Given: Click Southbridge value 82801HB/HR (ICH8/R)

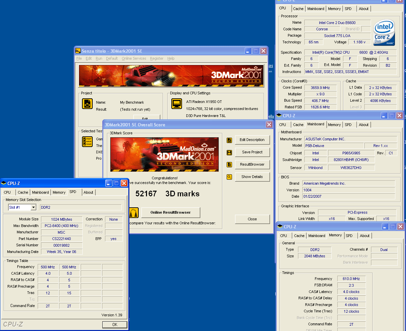Looking at the screenshot, I should 351,160.
